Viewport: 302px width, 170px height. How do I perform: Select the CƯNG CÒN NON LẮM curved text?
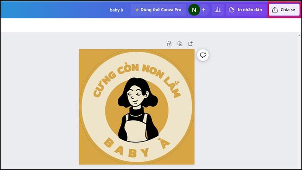point(137,81)
